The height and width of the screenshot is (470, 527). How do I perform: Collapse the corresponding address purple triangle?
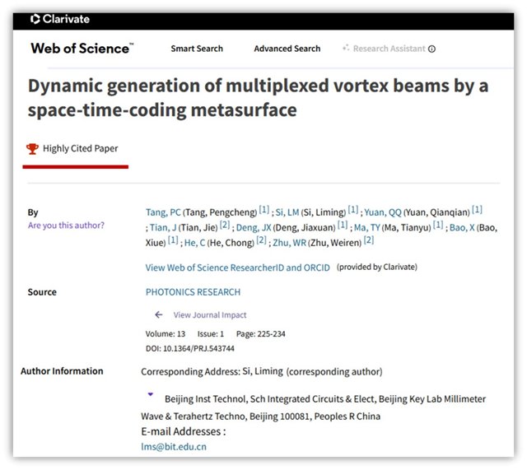click(149, 395)
